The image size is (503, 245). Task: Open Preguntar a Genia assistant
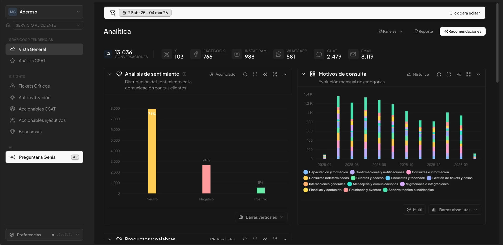(44, 157)
